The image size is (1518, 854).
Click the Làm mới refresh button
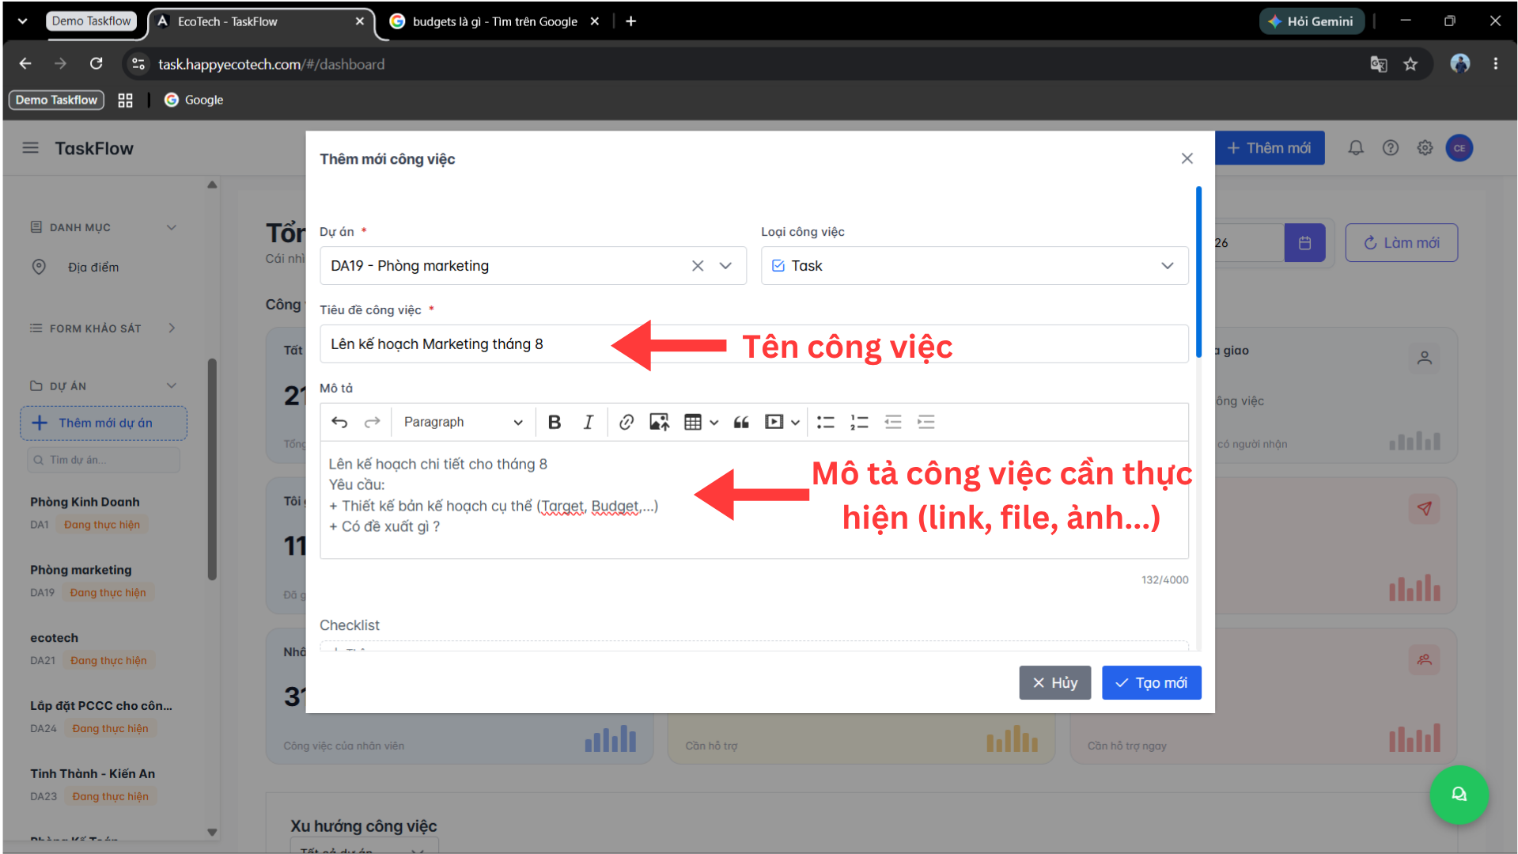[x=1401, y=243]
